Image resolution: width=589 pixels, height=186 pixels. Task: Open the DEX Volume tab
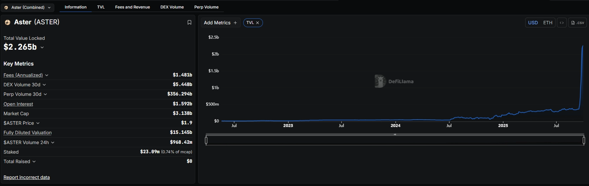click(172, 7)
